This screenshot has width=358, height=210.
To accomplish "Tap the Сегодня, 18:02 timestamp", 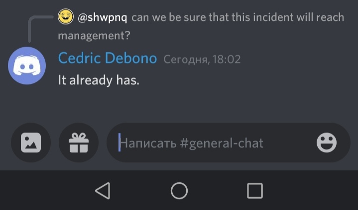I will coord(202,59).
